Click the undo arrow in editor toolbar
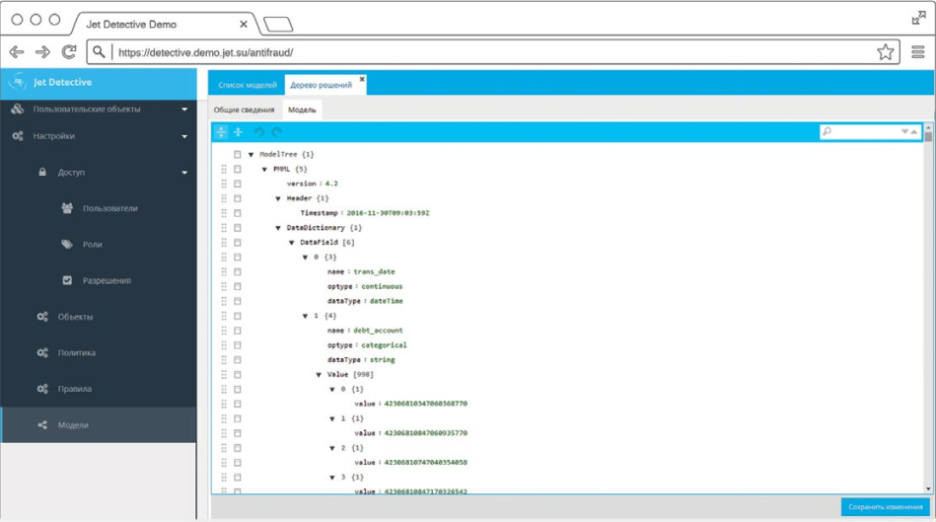The width and height of the screenshot is (936, 522). pos(259,132)
